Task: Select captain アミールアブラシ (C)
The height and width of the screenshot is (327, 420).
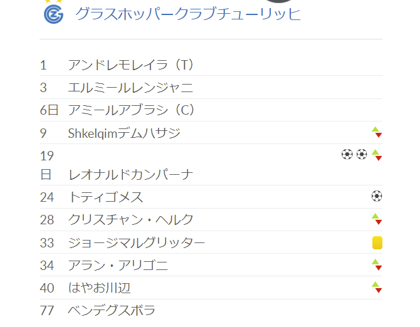Action: 131,110
